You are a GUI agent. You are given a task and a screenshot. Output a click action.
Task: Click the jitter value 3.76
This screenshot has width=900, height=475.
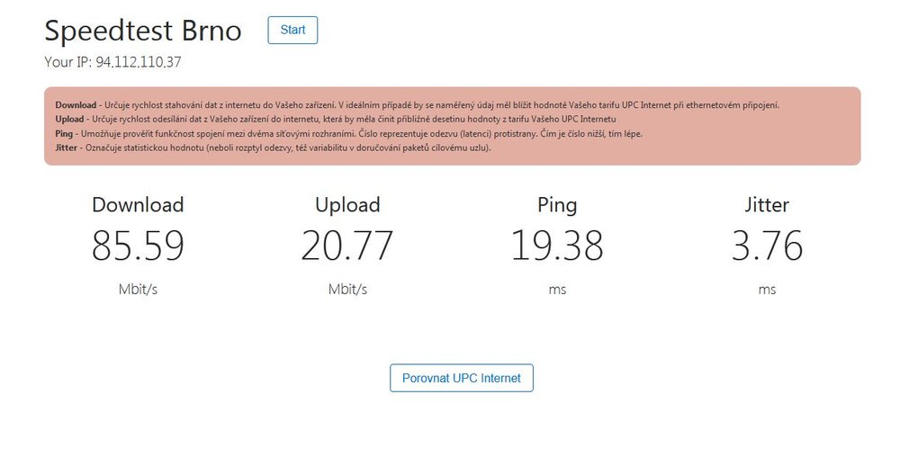[767, 246]
